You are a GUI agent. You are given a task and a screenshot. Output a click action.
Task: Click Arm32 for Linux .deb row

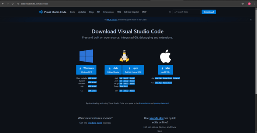126,78
